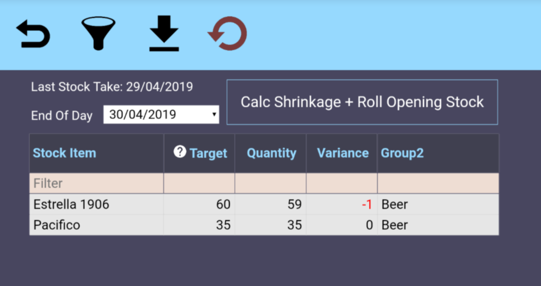Open the End Of Day date dropdown
Screen dimensions: 541x286
tap(161, 114)
